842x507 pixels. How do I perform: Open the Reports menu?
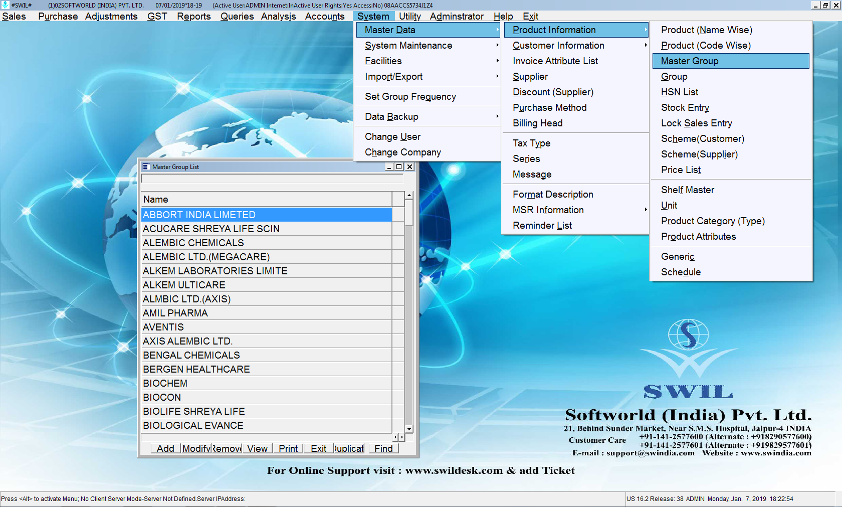(x=193, y=16)
